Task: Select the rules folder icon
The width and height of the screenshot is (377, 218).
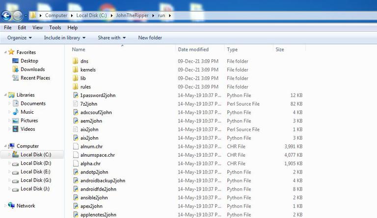Action: 76,87
